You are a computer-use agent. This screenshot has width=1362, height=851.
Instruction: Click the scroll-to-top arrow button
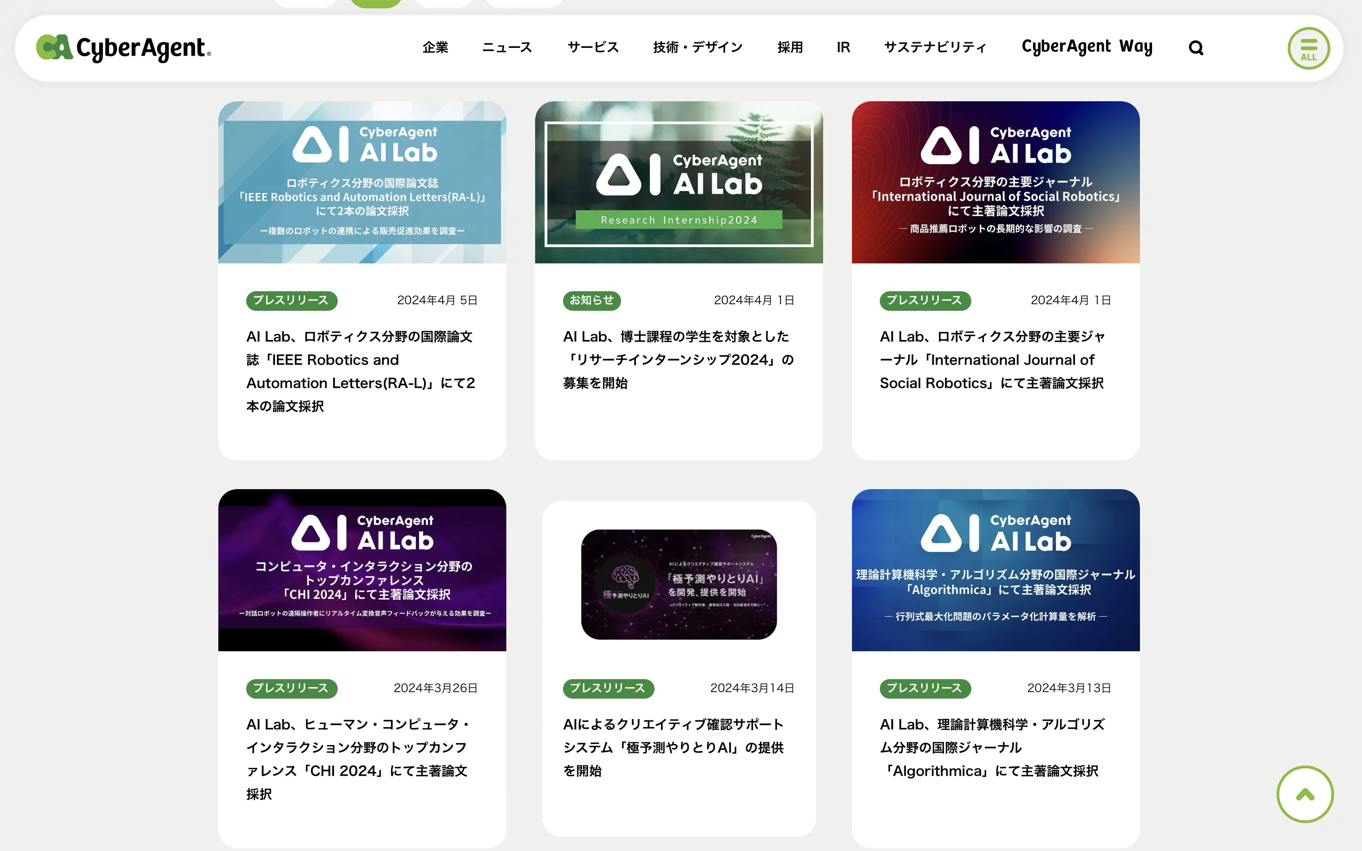(1304, 794)
